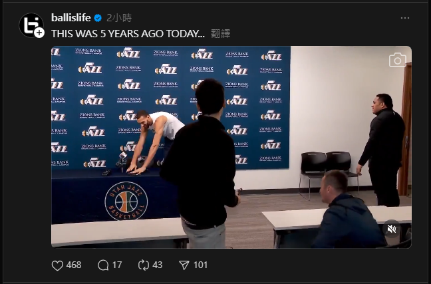Unmute the video with the speaker toggle

click(392, 229)
